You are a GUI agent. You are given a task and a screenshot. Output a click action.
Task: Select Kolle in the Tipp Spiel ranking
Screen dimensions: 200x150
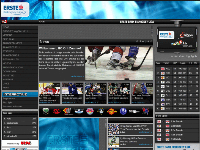(x=20, y=119)
